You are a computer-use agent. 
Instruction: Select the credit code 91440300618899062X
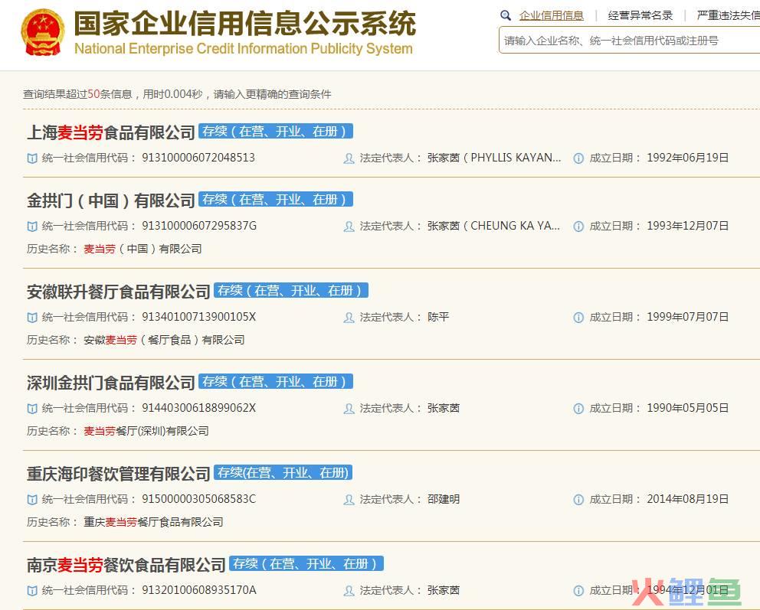coord(198,408)
